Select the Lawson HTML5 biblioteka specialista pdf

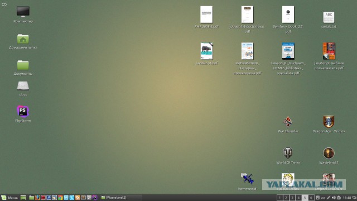coord(288,59)
